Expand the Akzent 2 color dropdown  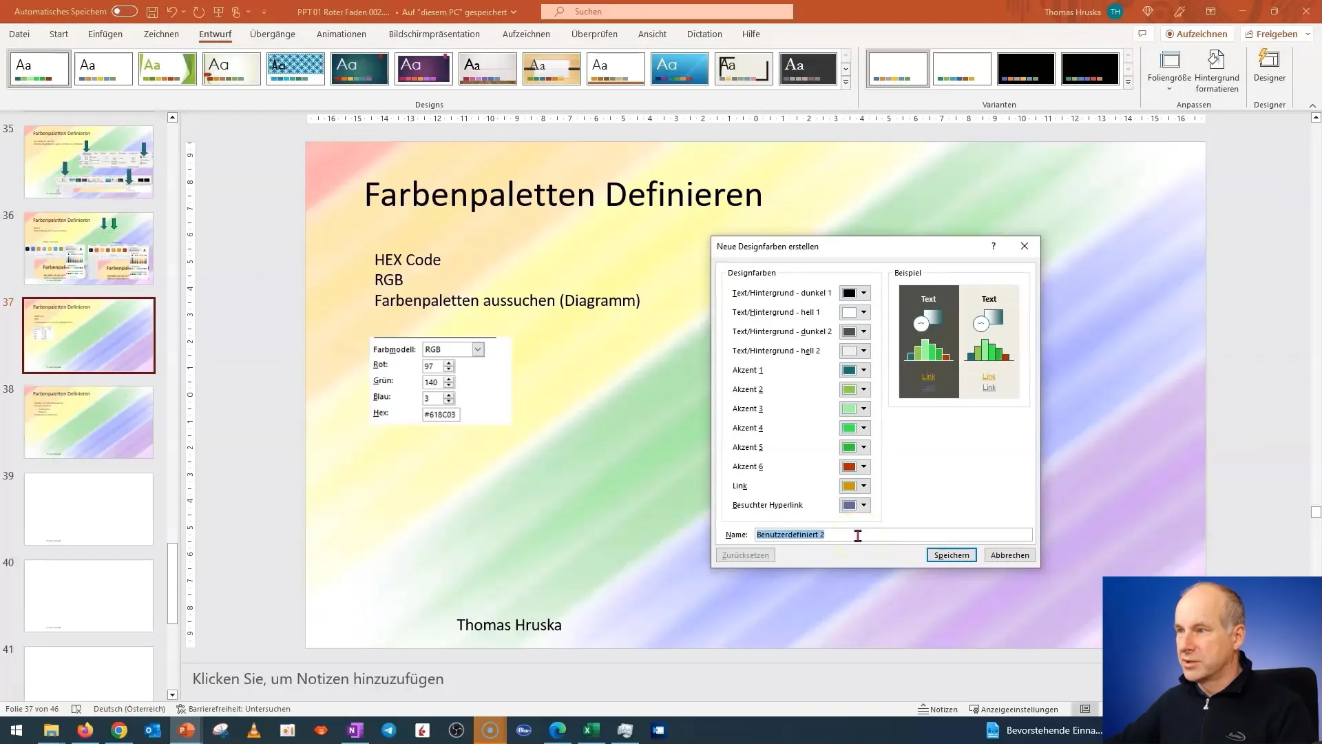[863, 389]
